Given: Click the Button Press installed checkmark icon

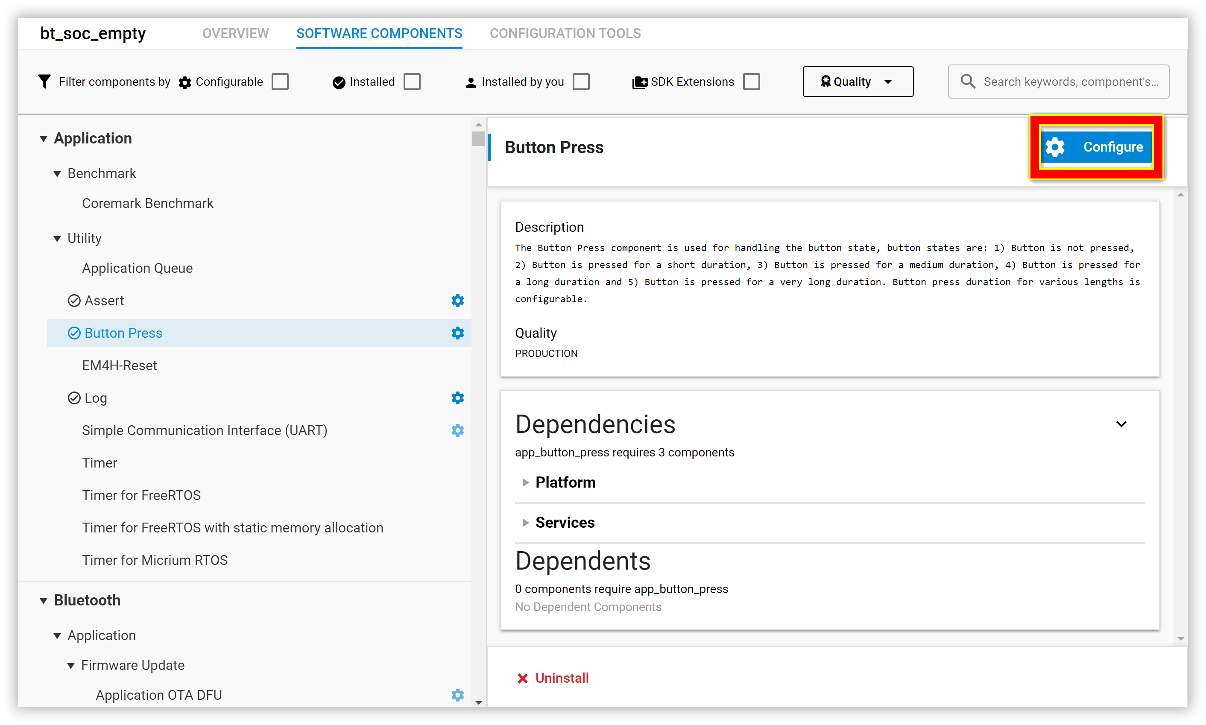Looking at the screenshot, I should (x=74, y=333).
